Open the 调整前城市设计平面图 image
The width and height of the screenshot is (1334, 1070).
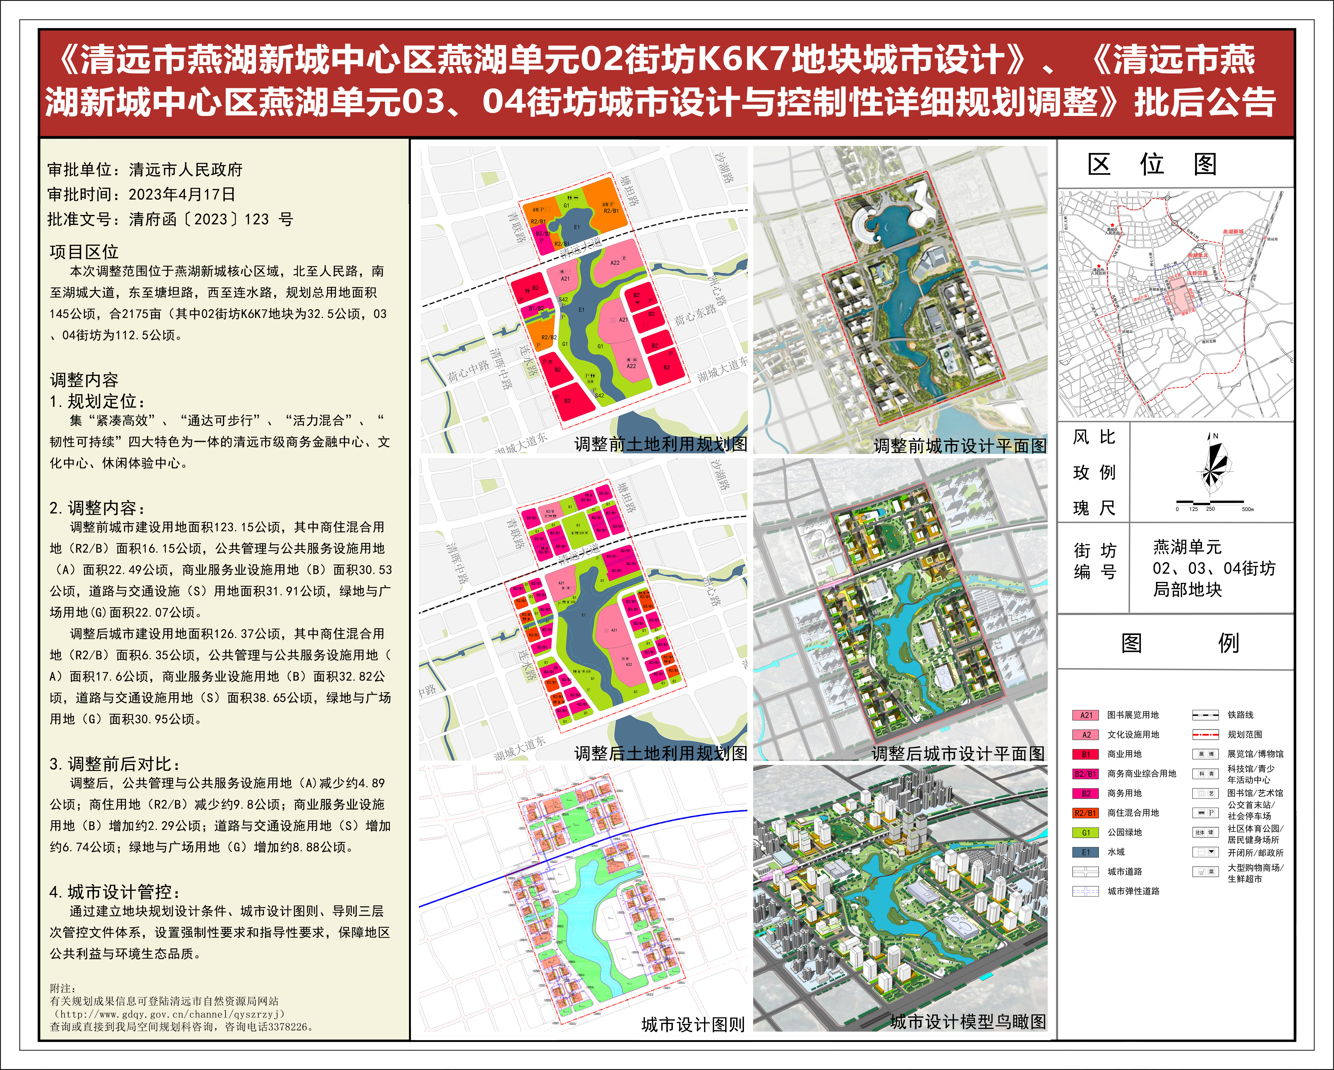coord(900,300)
